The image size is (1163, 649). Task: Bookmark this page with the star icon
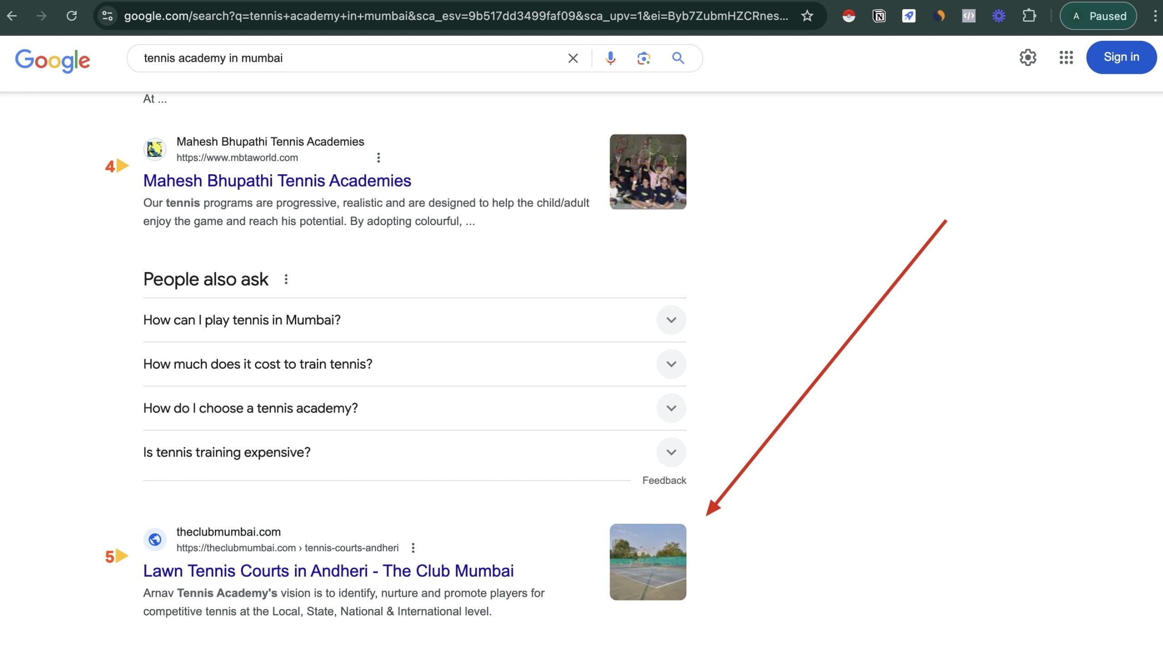(x=807, y=16)
